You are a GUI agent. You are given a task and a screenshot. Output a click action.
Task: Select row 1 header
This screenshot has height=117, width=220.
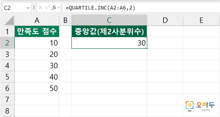[7, 31]
